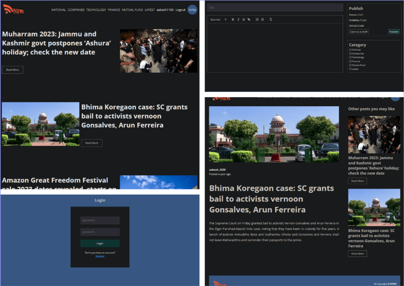The height and width of the screenshot is (286, 404).
Task: Click the NEWS logo on the home feed
Action: (x=13, y=9)
